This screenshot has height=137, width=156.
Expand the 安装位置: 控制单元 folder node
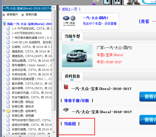tap(4, 111)
